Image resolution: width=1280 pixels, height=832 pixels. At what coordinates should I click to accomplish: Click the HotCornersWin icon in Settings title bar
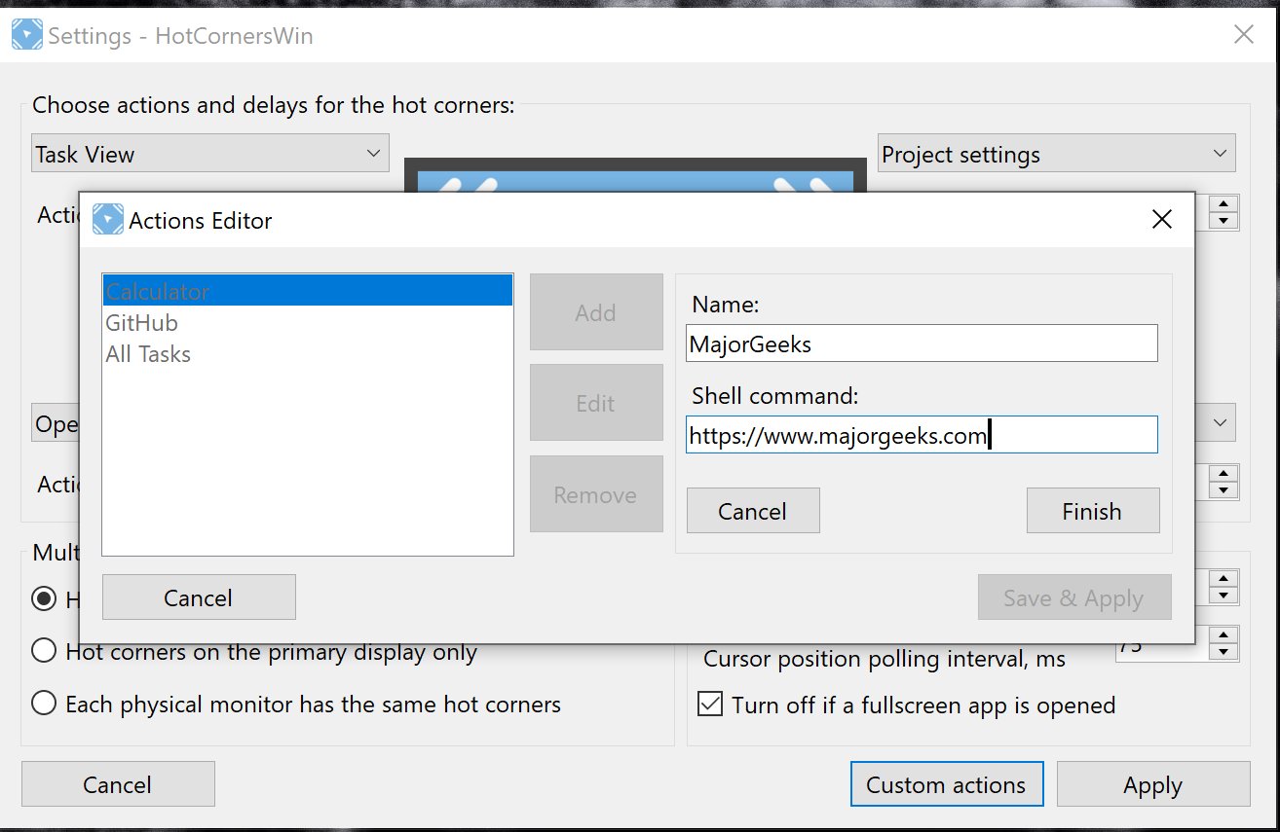[x=26, y=36]
